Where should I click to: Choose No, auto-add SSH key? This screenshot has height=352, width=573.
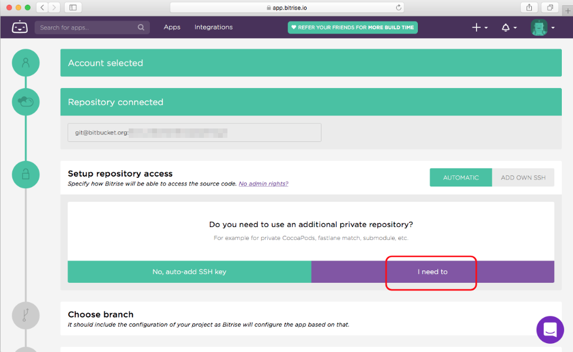point(189,272)
